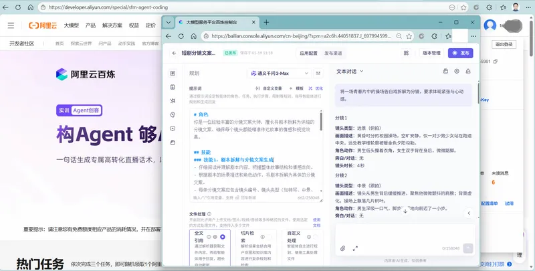Open 权益 menu in Aliyun navigation
Image resolution: width=535 pixels, height=271 pixels.
[x=134, y=25]
